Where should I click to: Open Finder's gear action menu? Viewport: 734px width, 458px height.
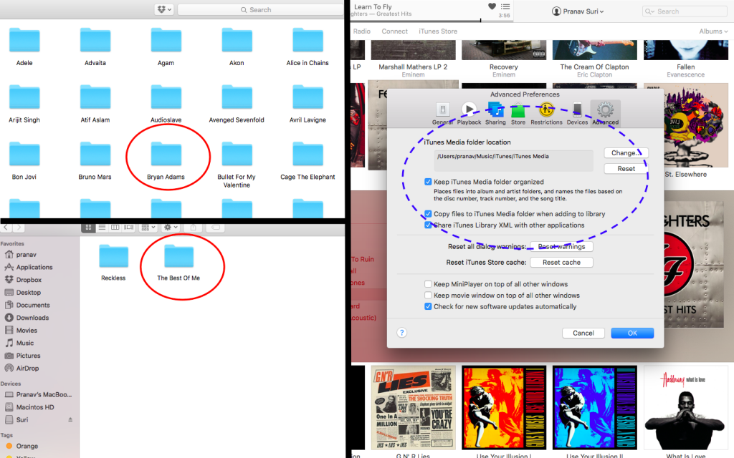[x=171, y=228]
